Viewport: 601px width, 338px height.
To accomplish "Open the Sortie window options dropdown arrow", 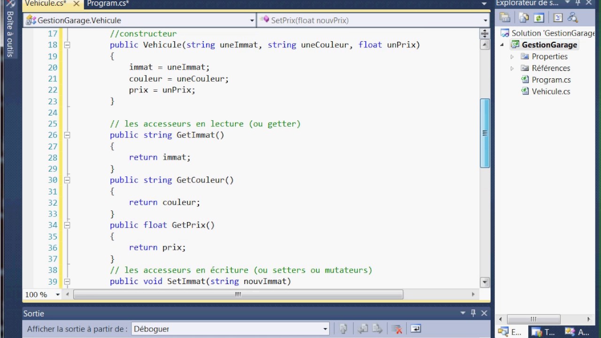I will pos(463,313).
